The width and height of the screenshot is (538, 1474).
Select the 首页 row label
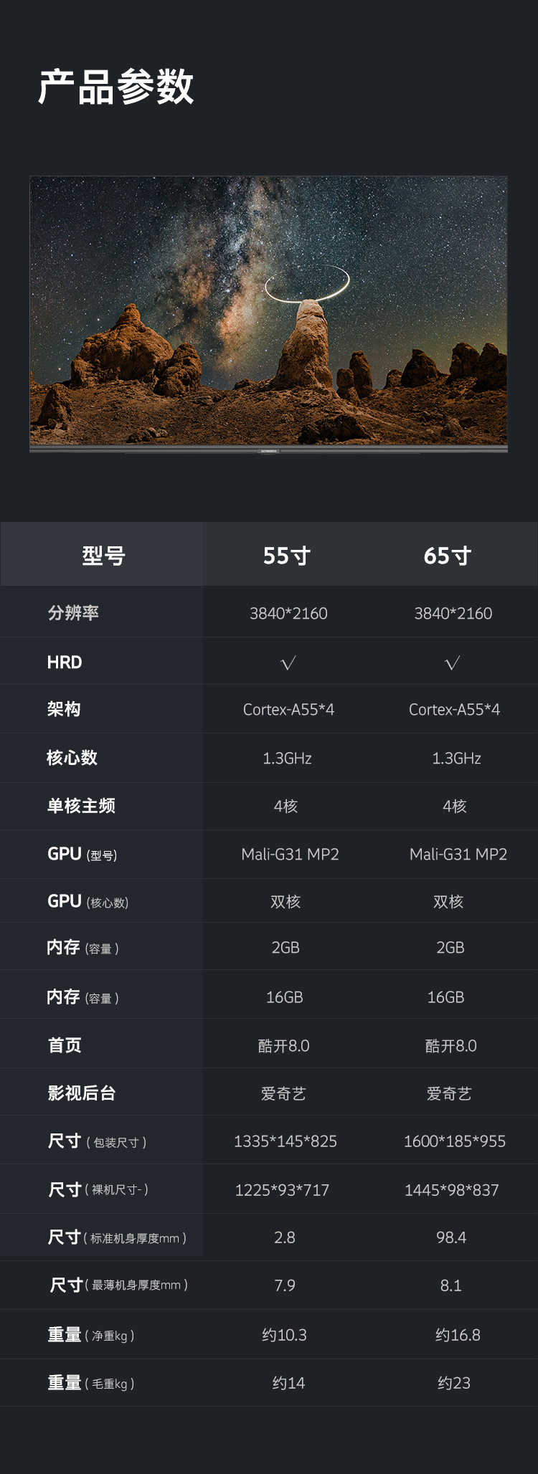pyautogui.click(x=65, y=1045)
